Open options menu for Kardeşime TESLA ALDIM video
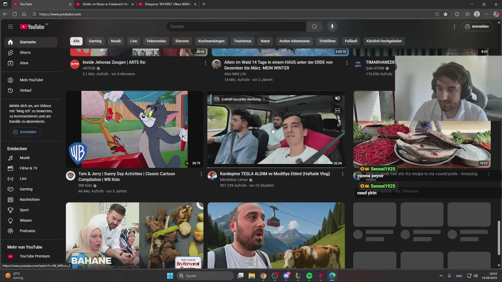Viewport: 502px width, 282px height. 342,174
